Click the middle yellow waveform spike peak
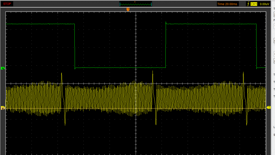The width and height of the screenshot is (275, 155). pyautogui.click(x=153, y=71)
